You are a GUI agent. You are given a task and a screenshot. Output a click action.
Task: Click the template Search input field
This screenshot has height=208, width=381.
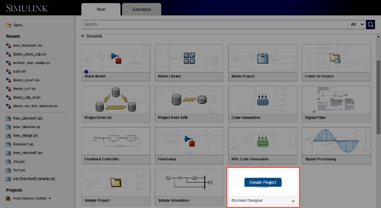[214, 24]
